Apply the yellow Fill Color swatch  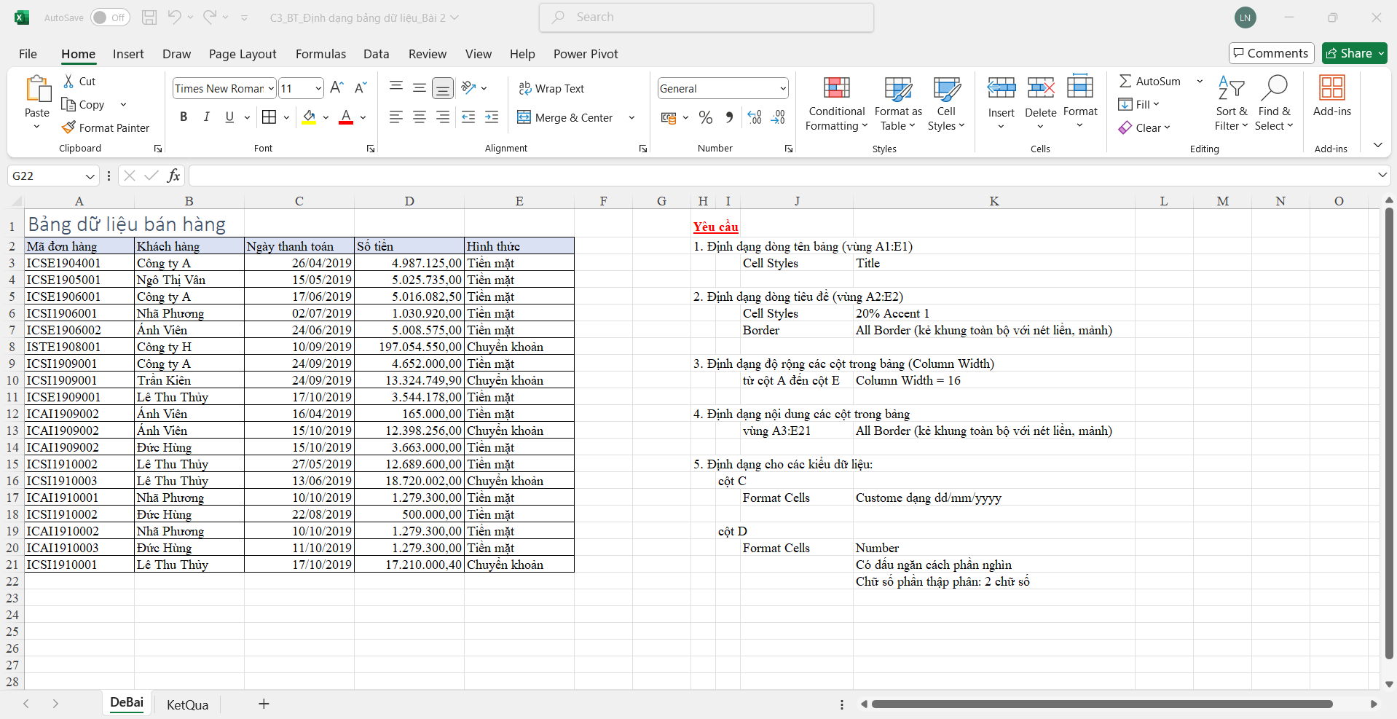pyautogui.click(x=309, y=117)
